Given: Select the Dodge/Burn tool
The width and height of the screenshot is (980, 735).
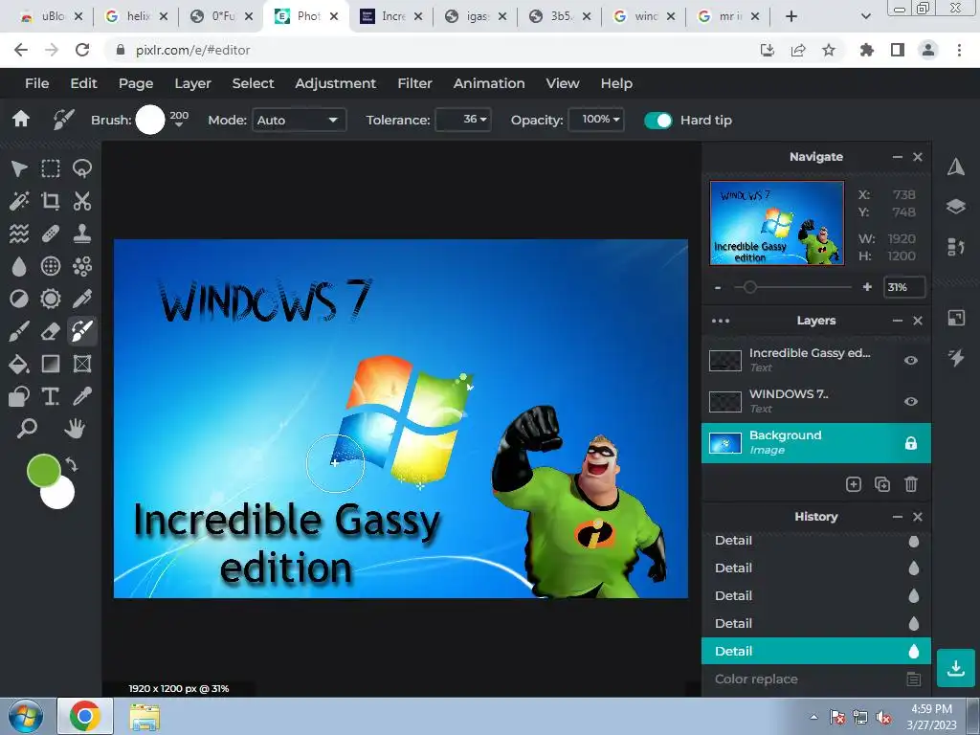Looking at the screenshot, I should 19,299.
